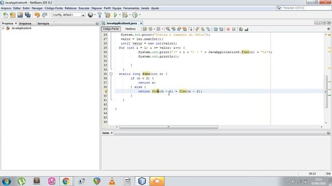The image size is (332, 186).
Task: Open the dropdown arrow beside globe icon
Action: point(94,15)
